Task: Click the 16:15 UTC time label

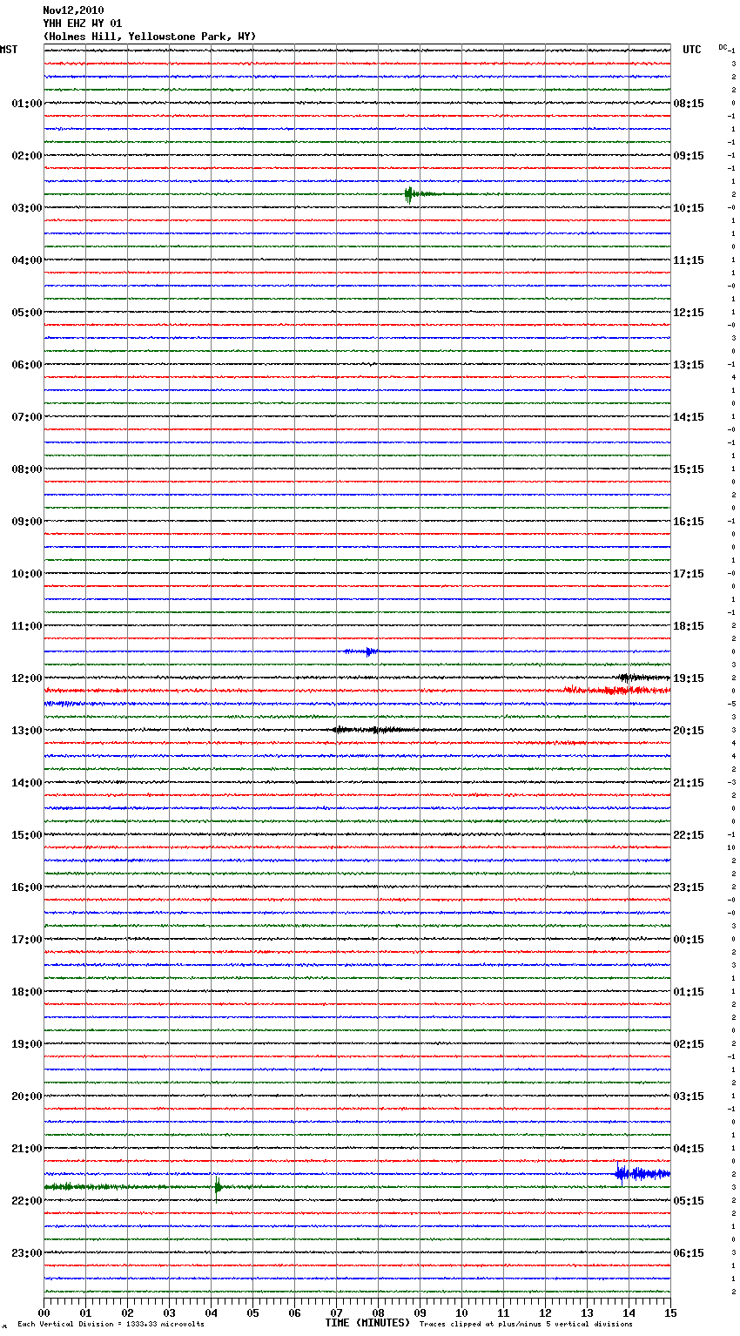Action: 689,522
